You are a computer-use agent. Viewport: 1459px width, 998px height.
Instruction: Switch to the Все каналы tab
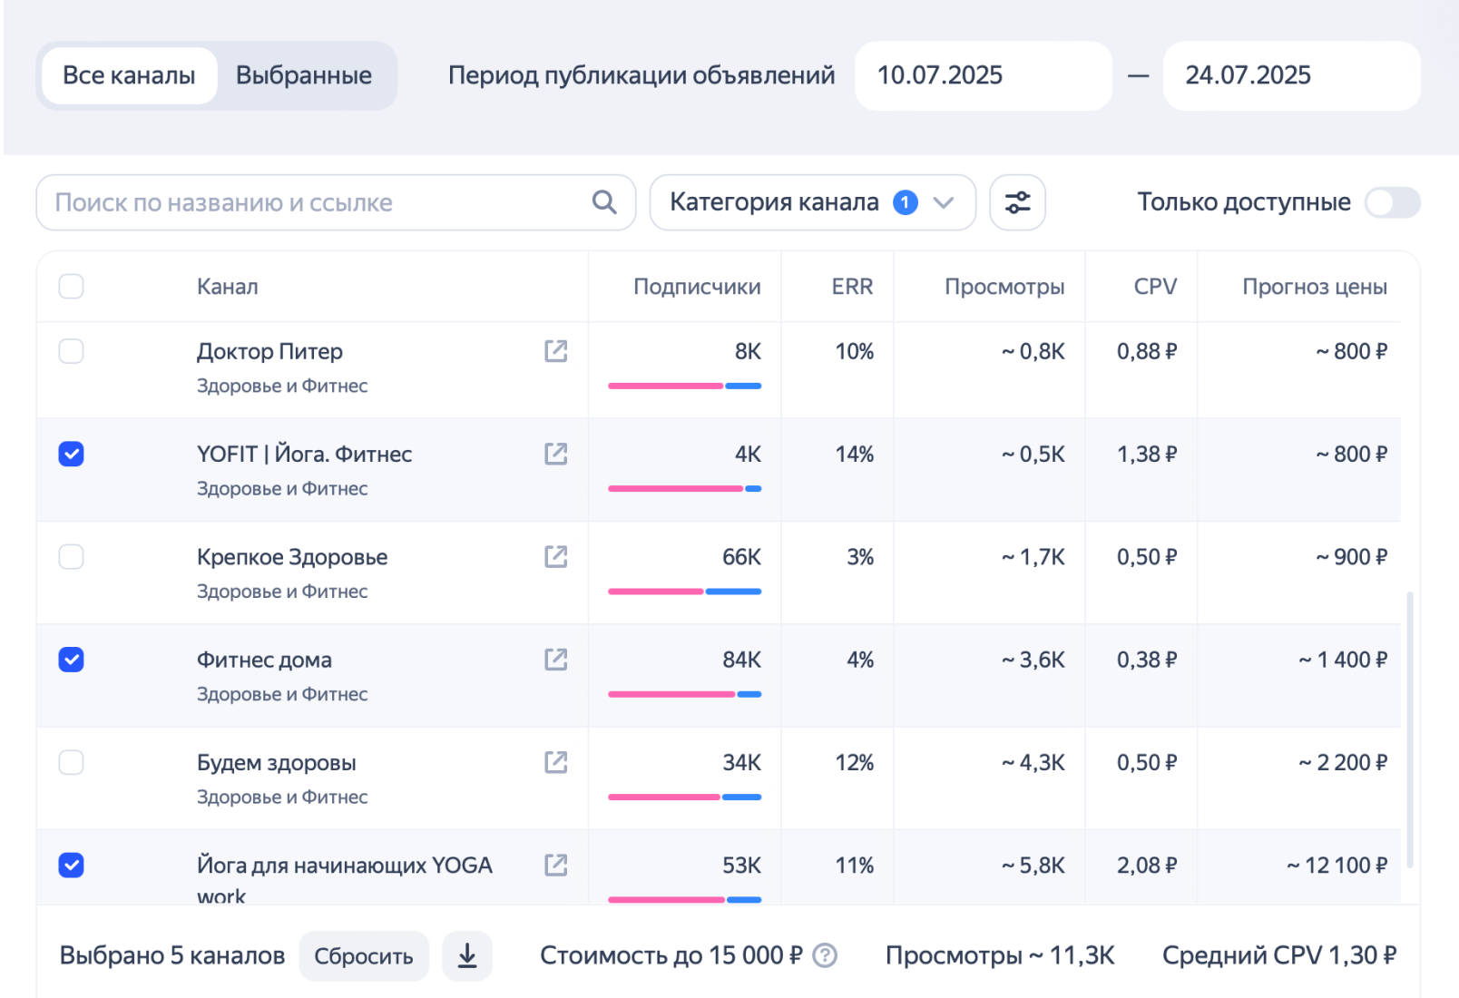tap(128, 75)
